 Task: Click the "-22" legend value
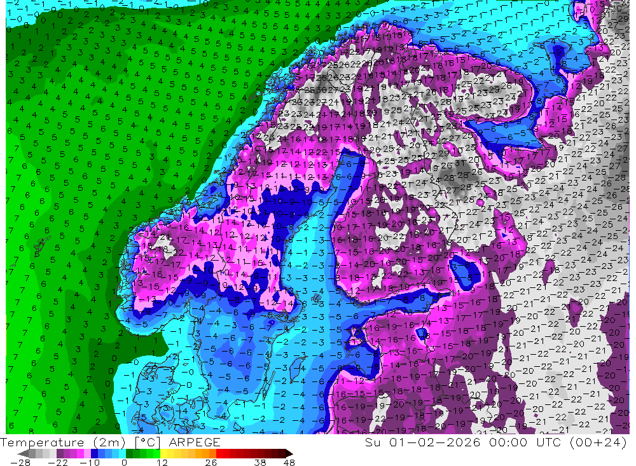[58, 463]
